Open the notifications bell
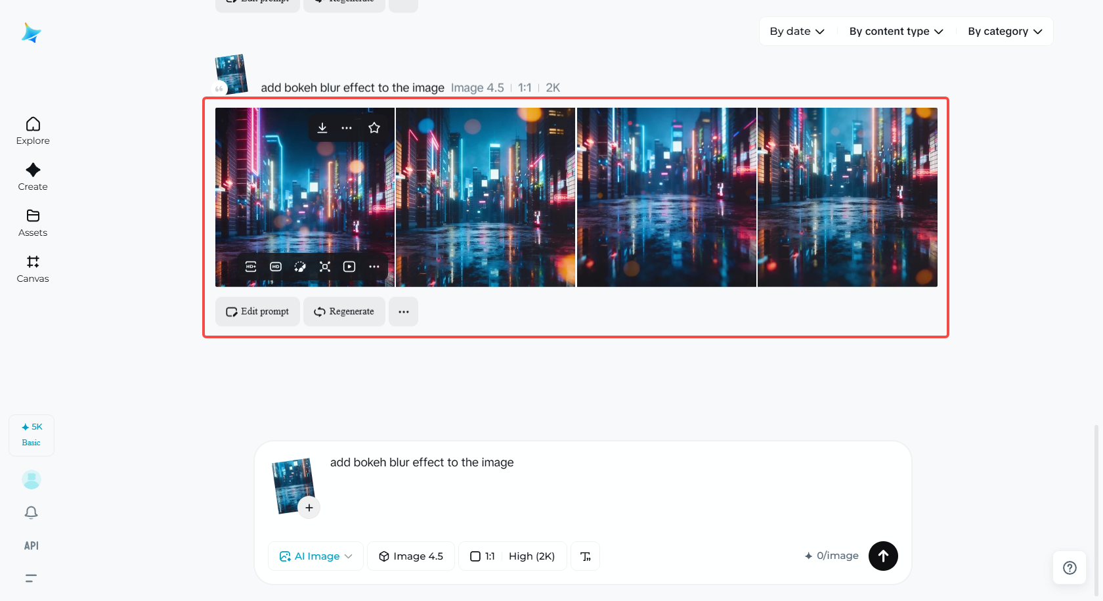This screenshot has height=601, width=1103. (31, 512)
